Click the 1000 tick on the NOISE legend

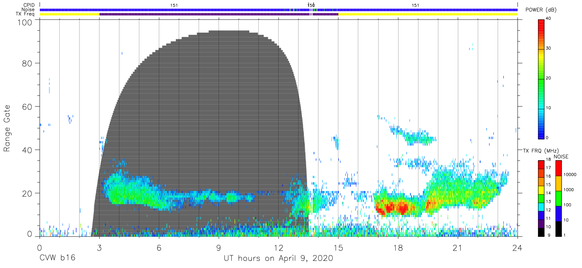point(569,189)
